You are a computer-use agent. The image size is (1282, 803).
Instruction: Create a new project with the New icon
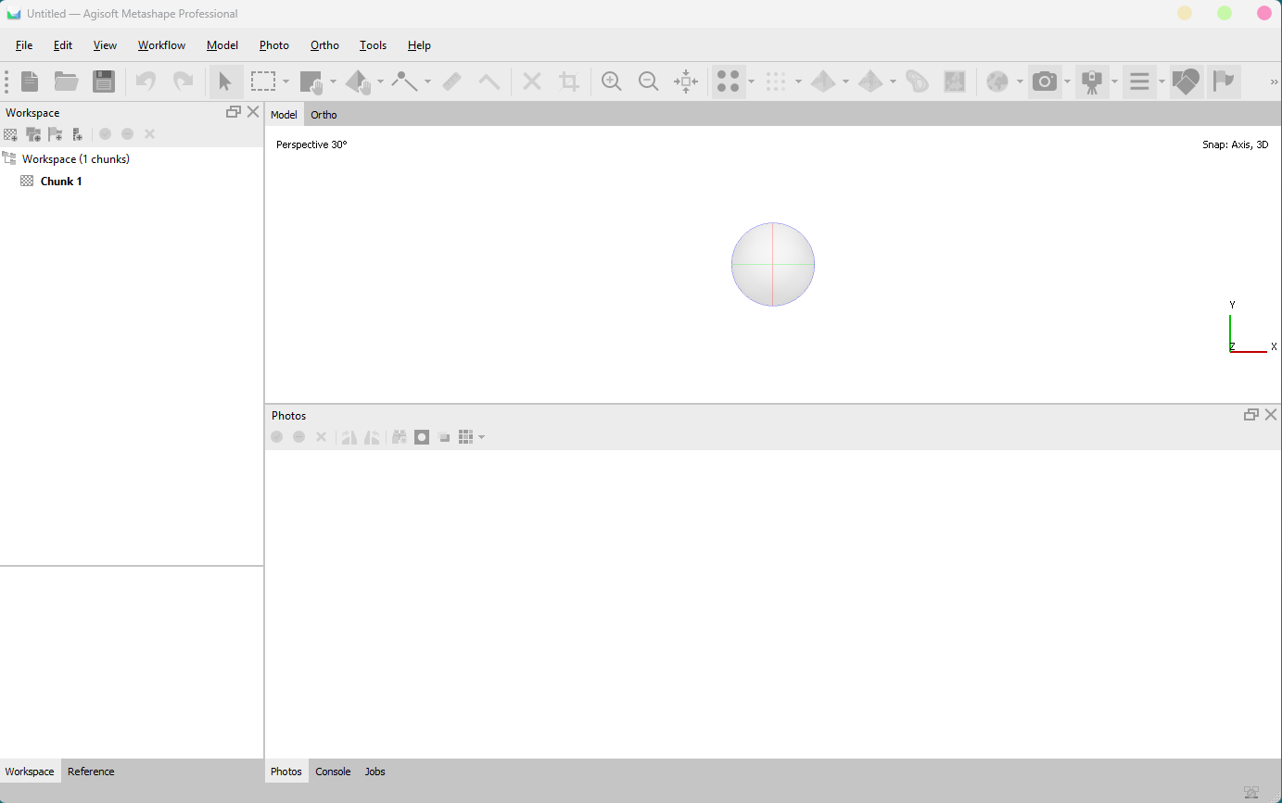(x=30, y=82)
